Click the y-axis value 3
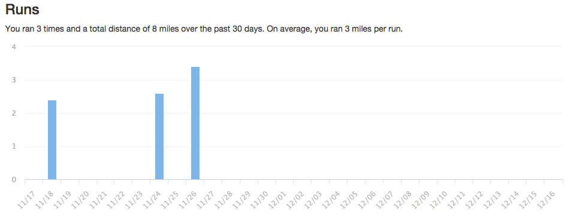The height and width of the screenshot is (218, 571). tap(14, 80)
